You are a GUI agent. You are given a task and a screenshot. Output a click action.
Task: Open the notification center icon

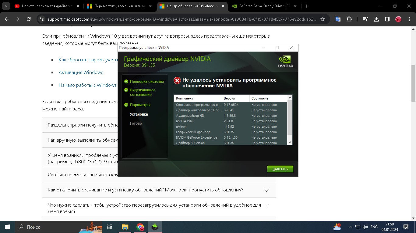pos(406,227)
